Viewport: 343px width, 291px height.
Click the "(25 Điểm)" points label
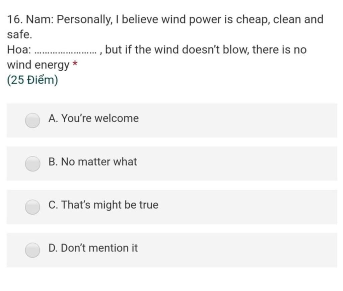pos(32,80)
